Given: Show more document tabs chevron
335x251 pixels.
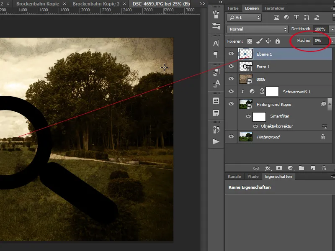Looking at the screenshot, I should click(202, 4).
